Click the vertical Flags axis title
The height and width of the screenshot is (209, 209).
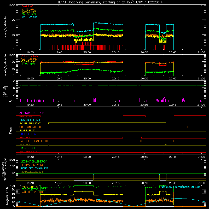coord(11,130)
